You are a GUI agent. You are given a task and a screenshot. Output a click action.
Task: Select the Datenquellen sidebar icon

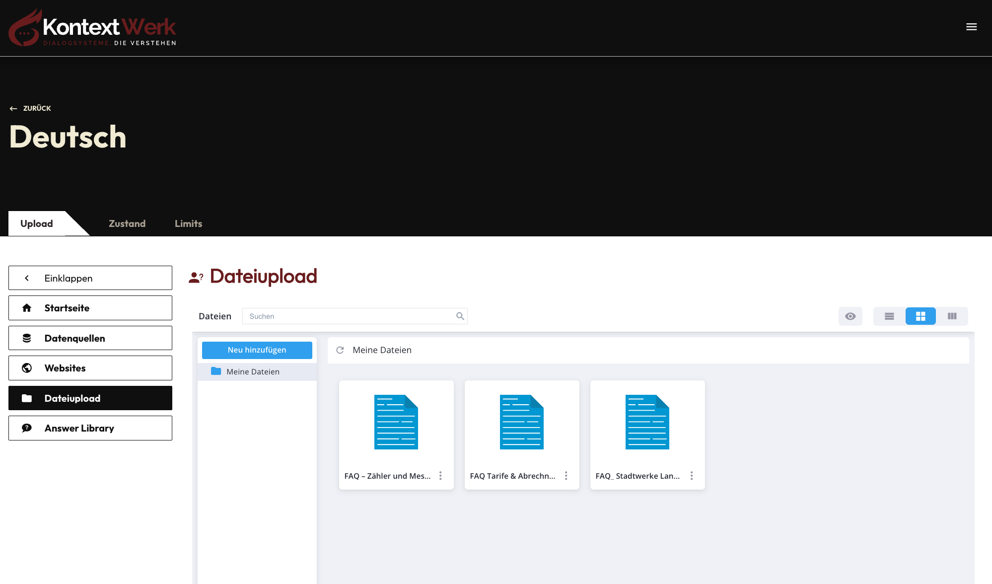click(27, 338)
